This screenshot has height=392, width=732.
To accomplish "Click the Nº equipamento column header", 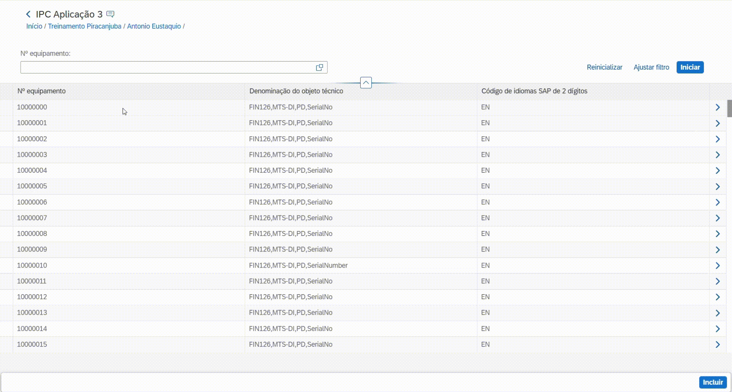I will [x=42, y=91].
